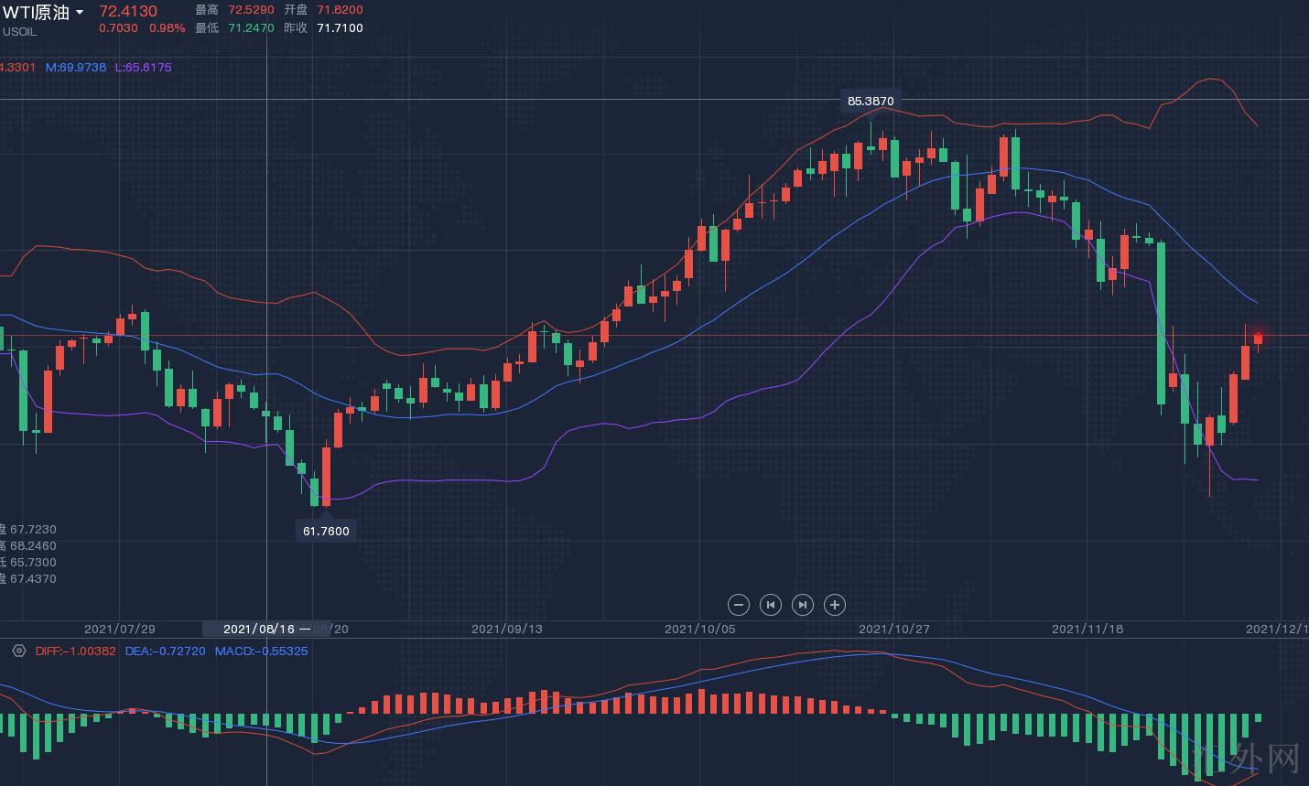Viewport: 1309px width, 786px height.
Task: Click the 2021/11/18 date on time axis
Action: 1087,629
